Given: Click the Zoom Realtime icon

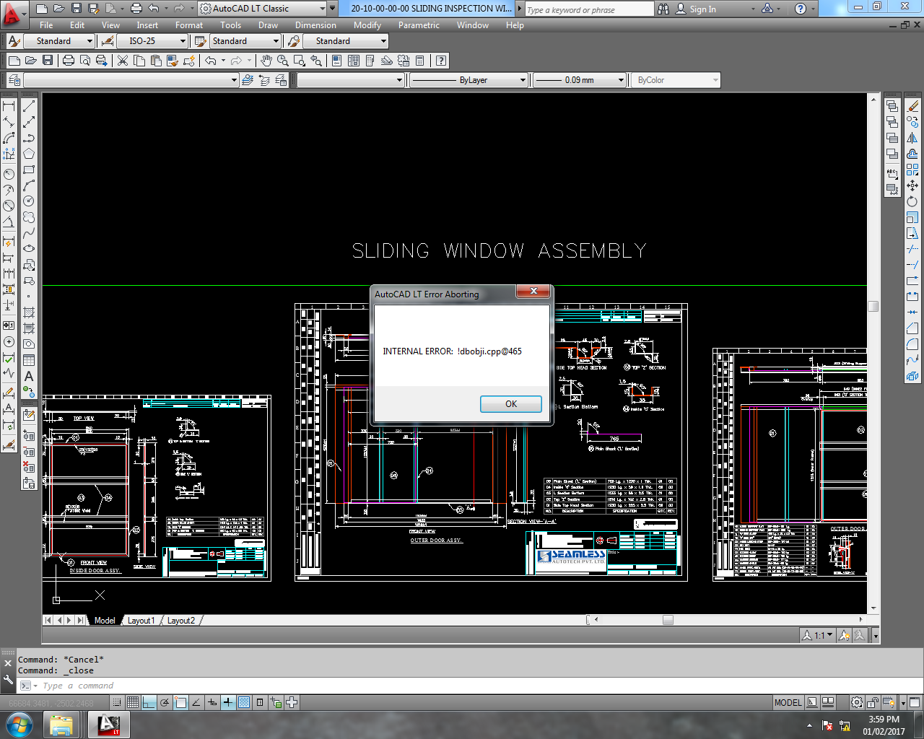Looking at the screenshot, I should click(x=283, y=61).
